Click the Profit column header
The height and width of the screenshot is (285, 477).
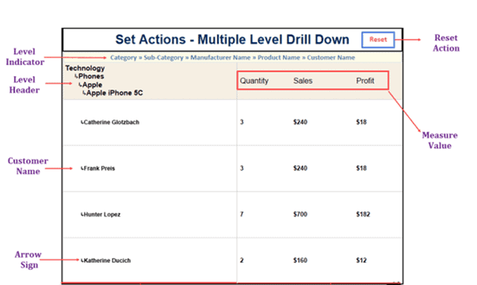pyautogui.click(x=365, y=81)
